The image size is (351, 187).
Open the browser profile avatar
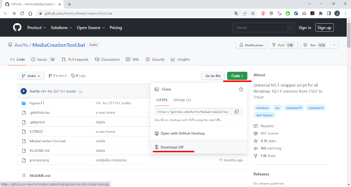pyautogui.click(x=337, y=13)
